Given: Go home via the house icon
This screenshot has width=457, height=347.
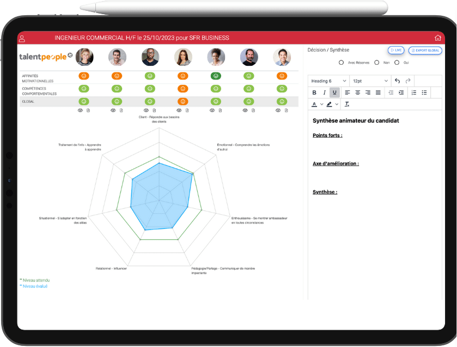Looking at the screenshot, I should pos(437,38).
